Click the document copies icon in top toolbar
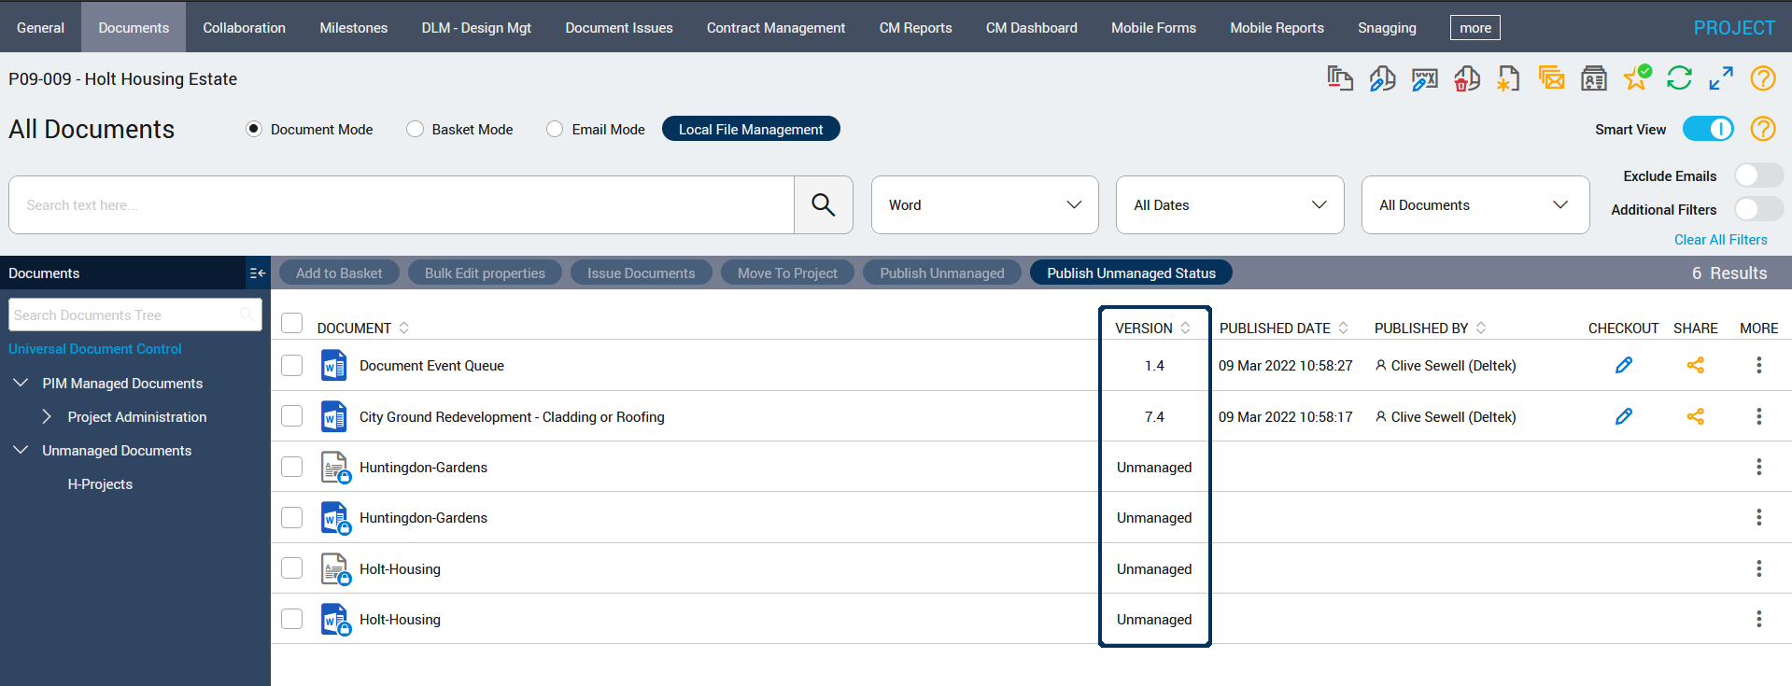1792x686 pixels. 1340,78
